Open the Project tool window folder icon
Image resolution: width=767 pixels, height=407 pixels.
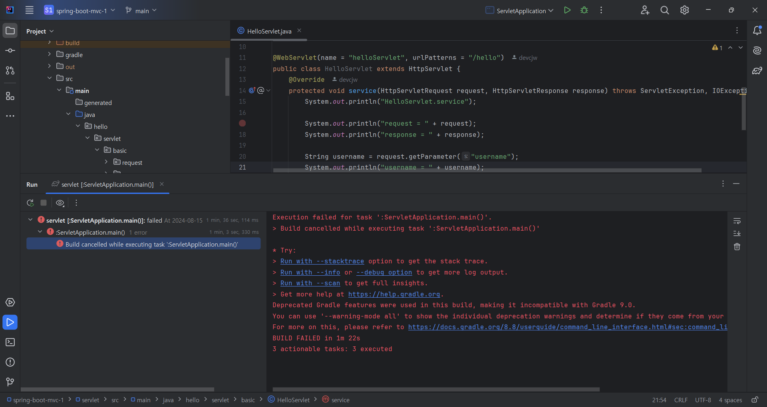coord(10,31)
